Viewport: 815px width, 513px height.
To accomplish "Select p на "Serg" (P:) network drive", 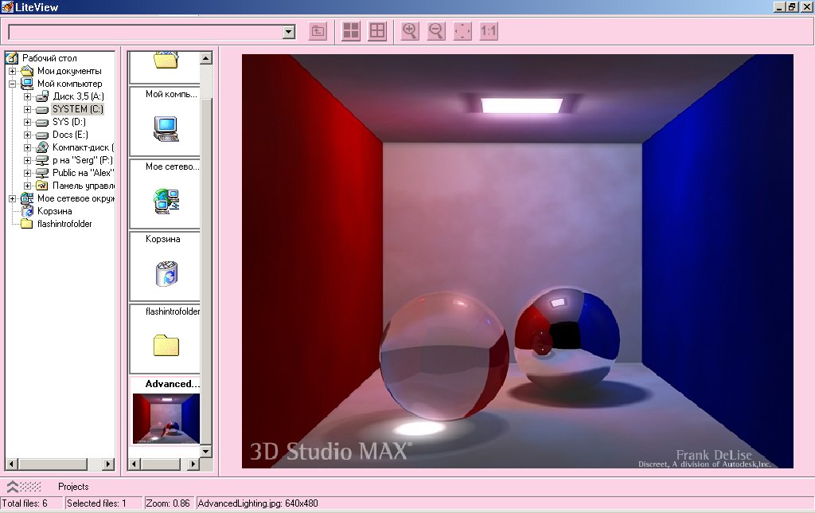I will pyautogui.click(x=82, y=160).
